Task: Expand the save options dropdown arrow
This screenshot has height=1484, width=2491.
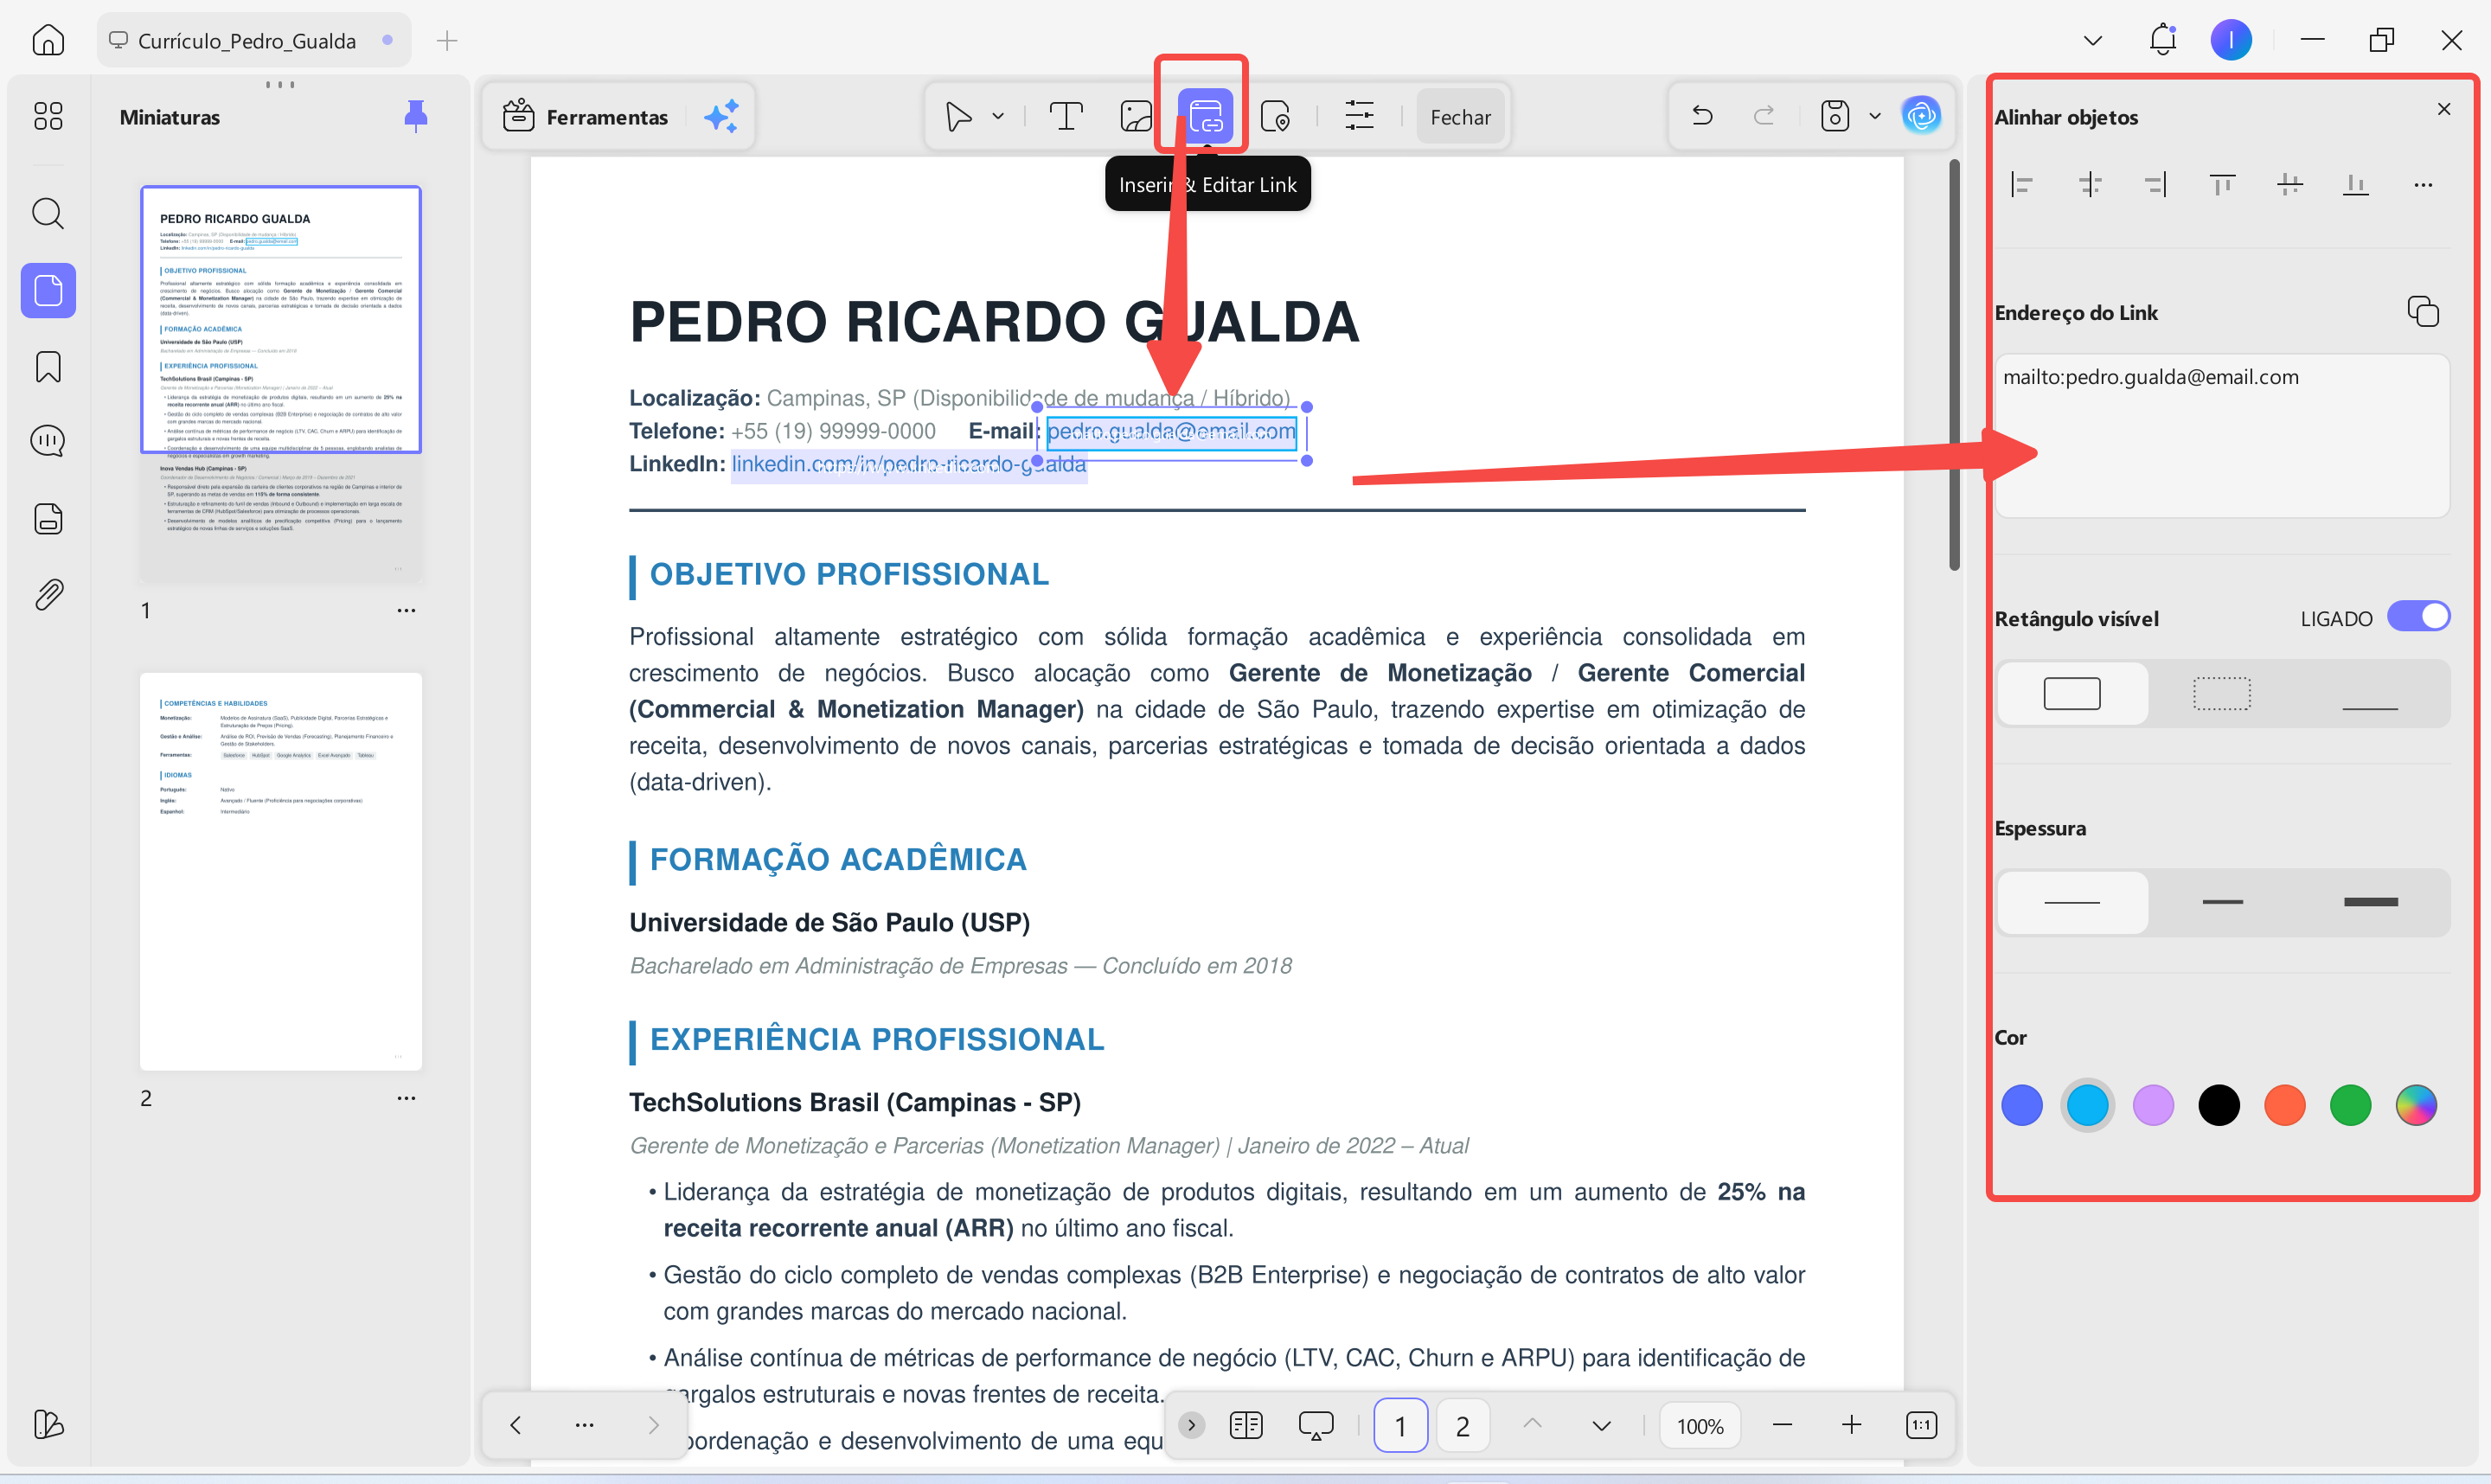Action: pos(1875,116)
